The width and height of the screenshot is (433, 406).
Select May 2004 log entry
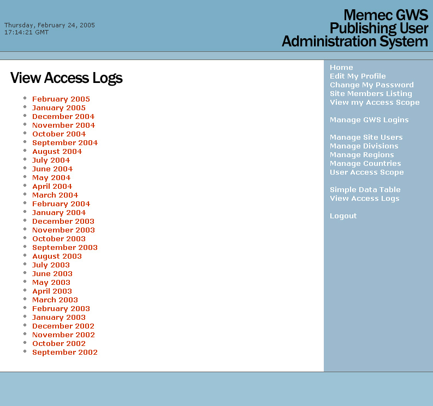[51, 177]
